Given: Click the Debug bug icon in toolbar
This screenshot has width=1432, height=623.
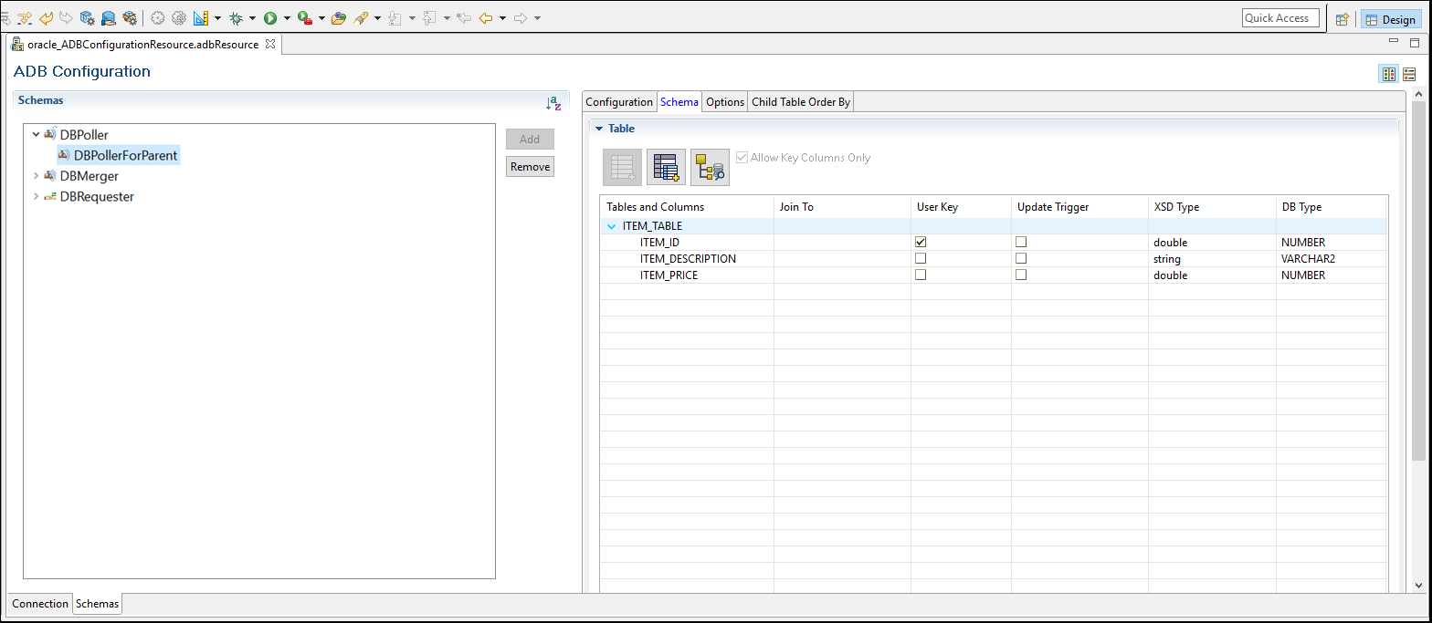Looking at the screenshot, I should click(x=236, y=17).
